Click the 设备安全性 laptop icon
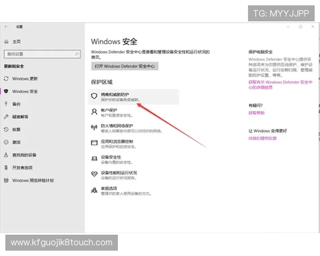Screen dimensions: 320x256 click(x=94, y=158)
